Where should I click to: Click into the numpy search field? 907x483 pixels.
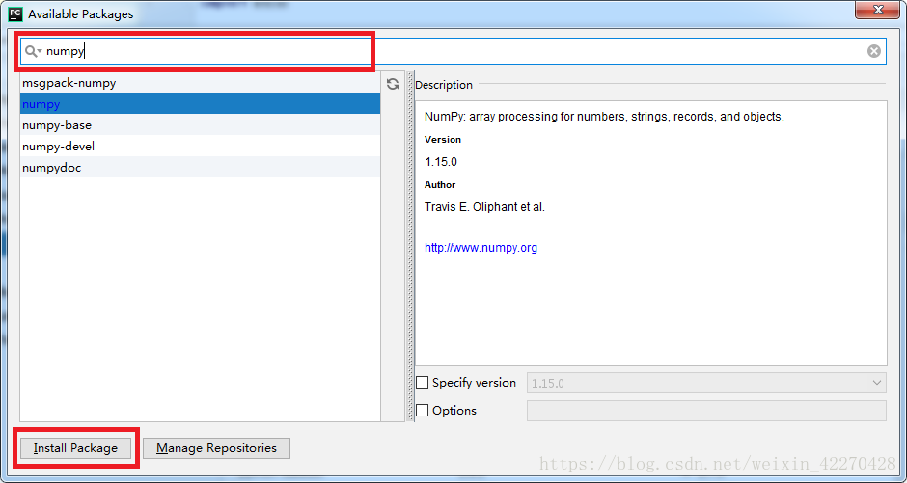point(453,51)
